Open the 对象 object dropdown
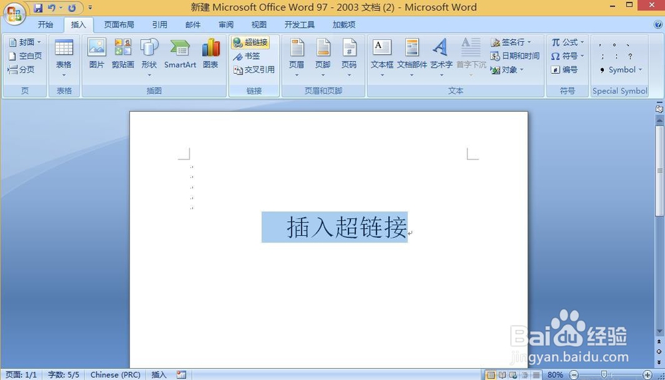This screenshot has height=380, width=665. coord(507,70)
